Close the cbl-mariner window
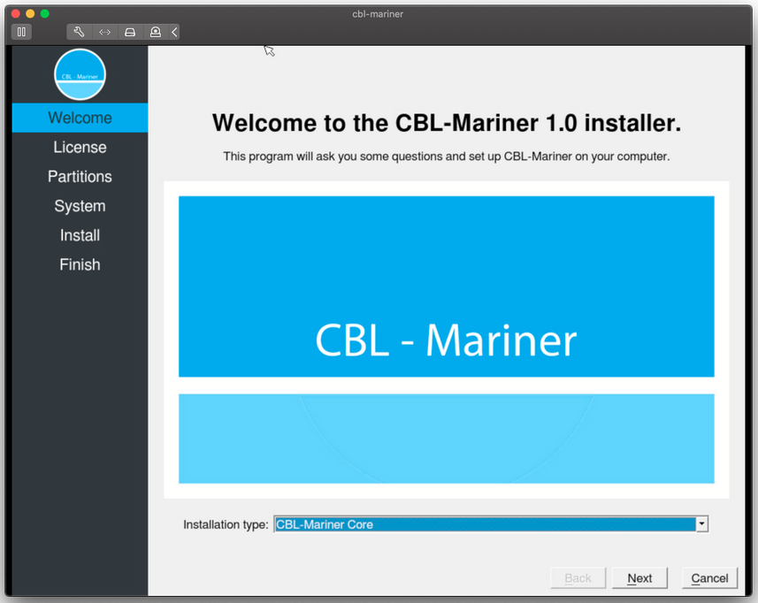 (15, 13)
